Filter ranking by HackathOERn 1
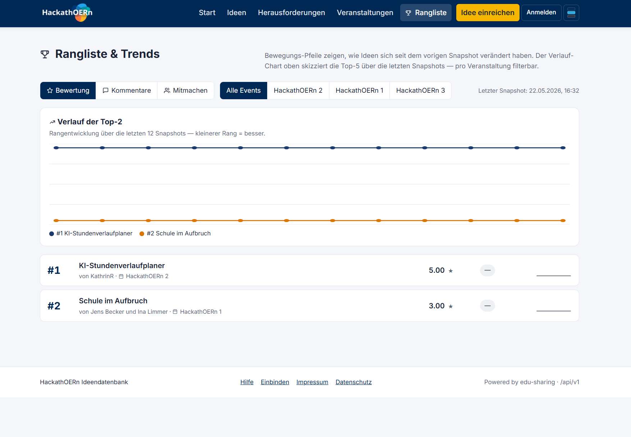The height and width of the screenshot is (437, 631). point(360,91)
